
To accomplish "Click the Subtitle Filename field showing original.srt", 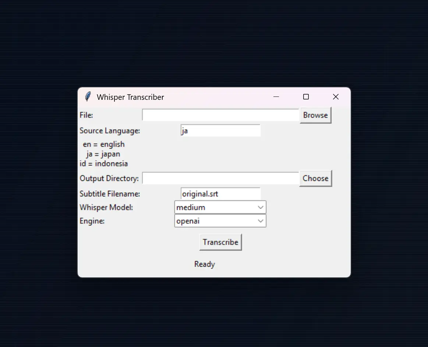I will click(220, 193).
